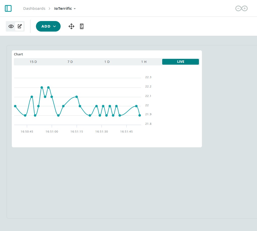257x231 pixels.
Task: Click the Chart widget title
Action: tap(18, 54)
